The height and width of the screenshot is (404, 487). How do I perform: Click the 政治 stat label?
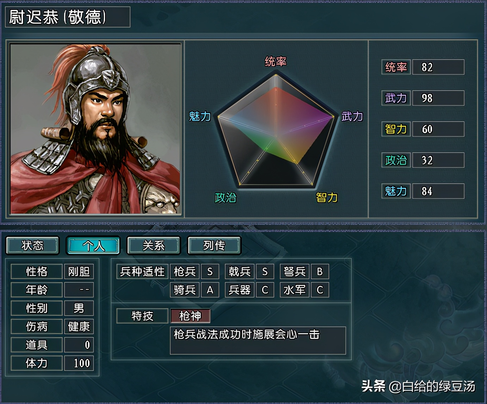click(396, 160)
